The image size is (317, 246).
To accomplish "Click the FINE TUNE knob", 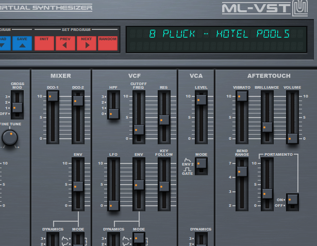I will point(10,138).
